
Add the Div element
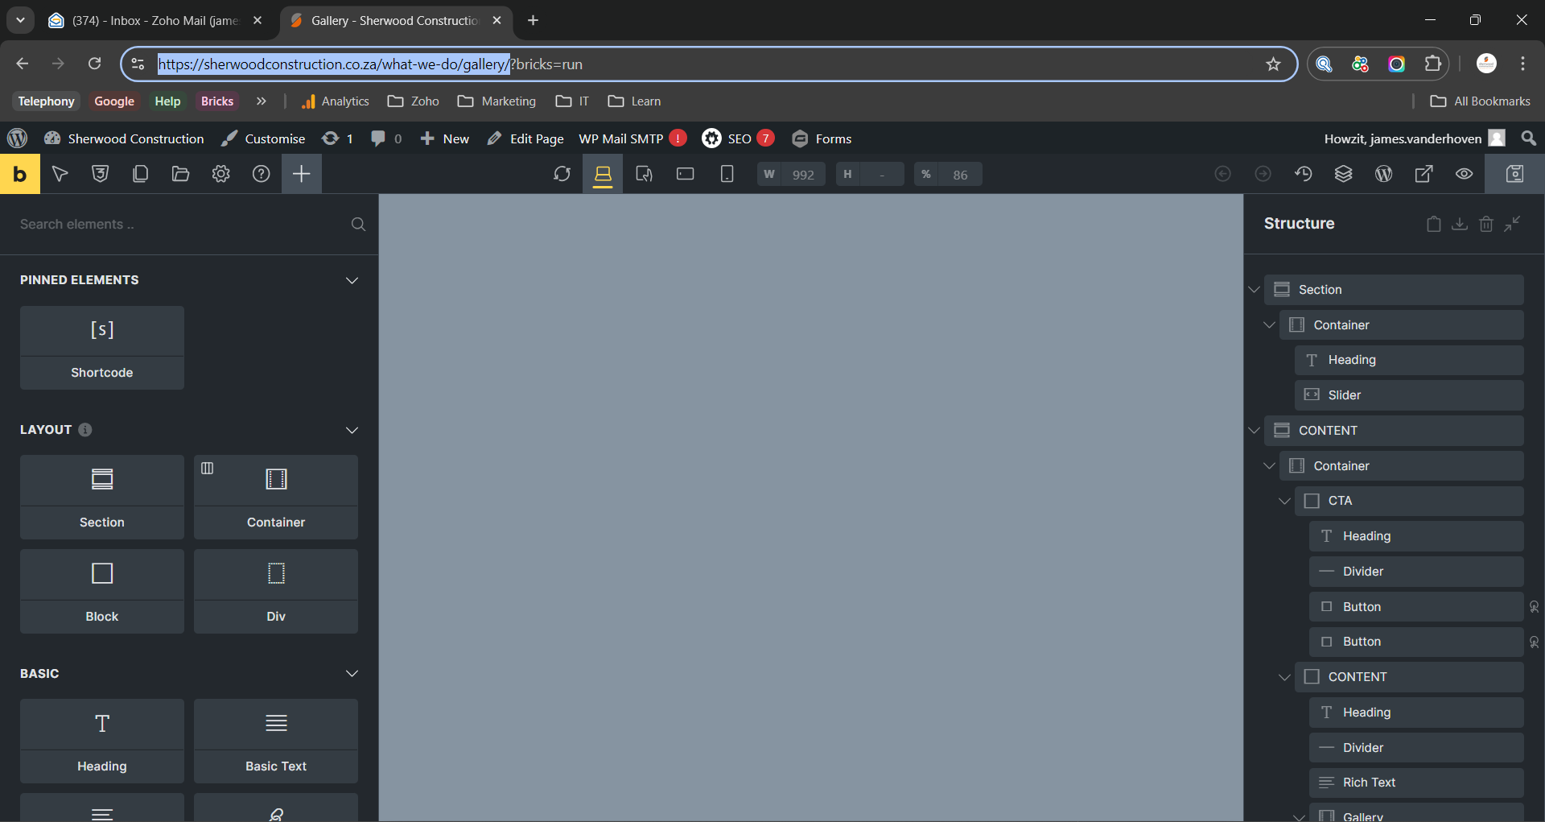click(x=276, y=592)
